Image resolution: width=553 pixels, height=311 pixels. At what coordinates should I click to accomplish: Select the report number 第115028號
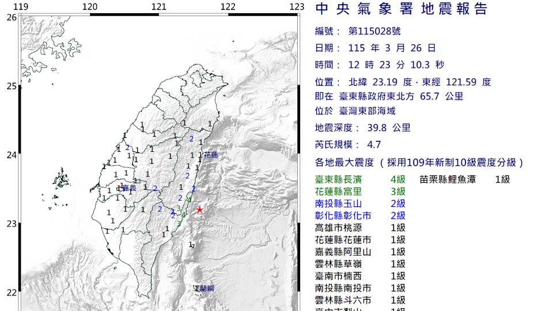374,31
